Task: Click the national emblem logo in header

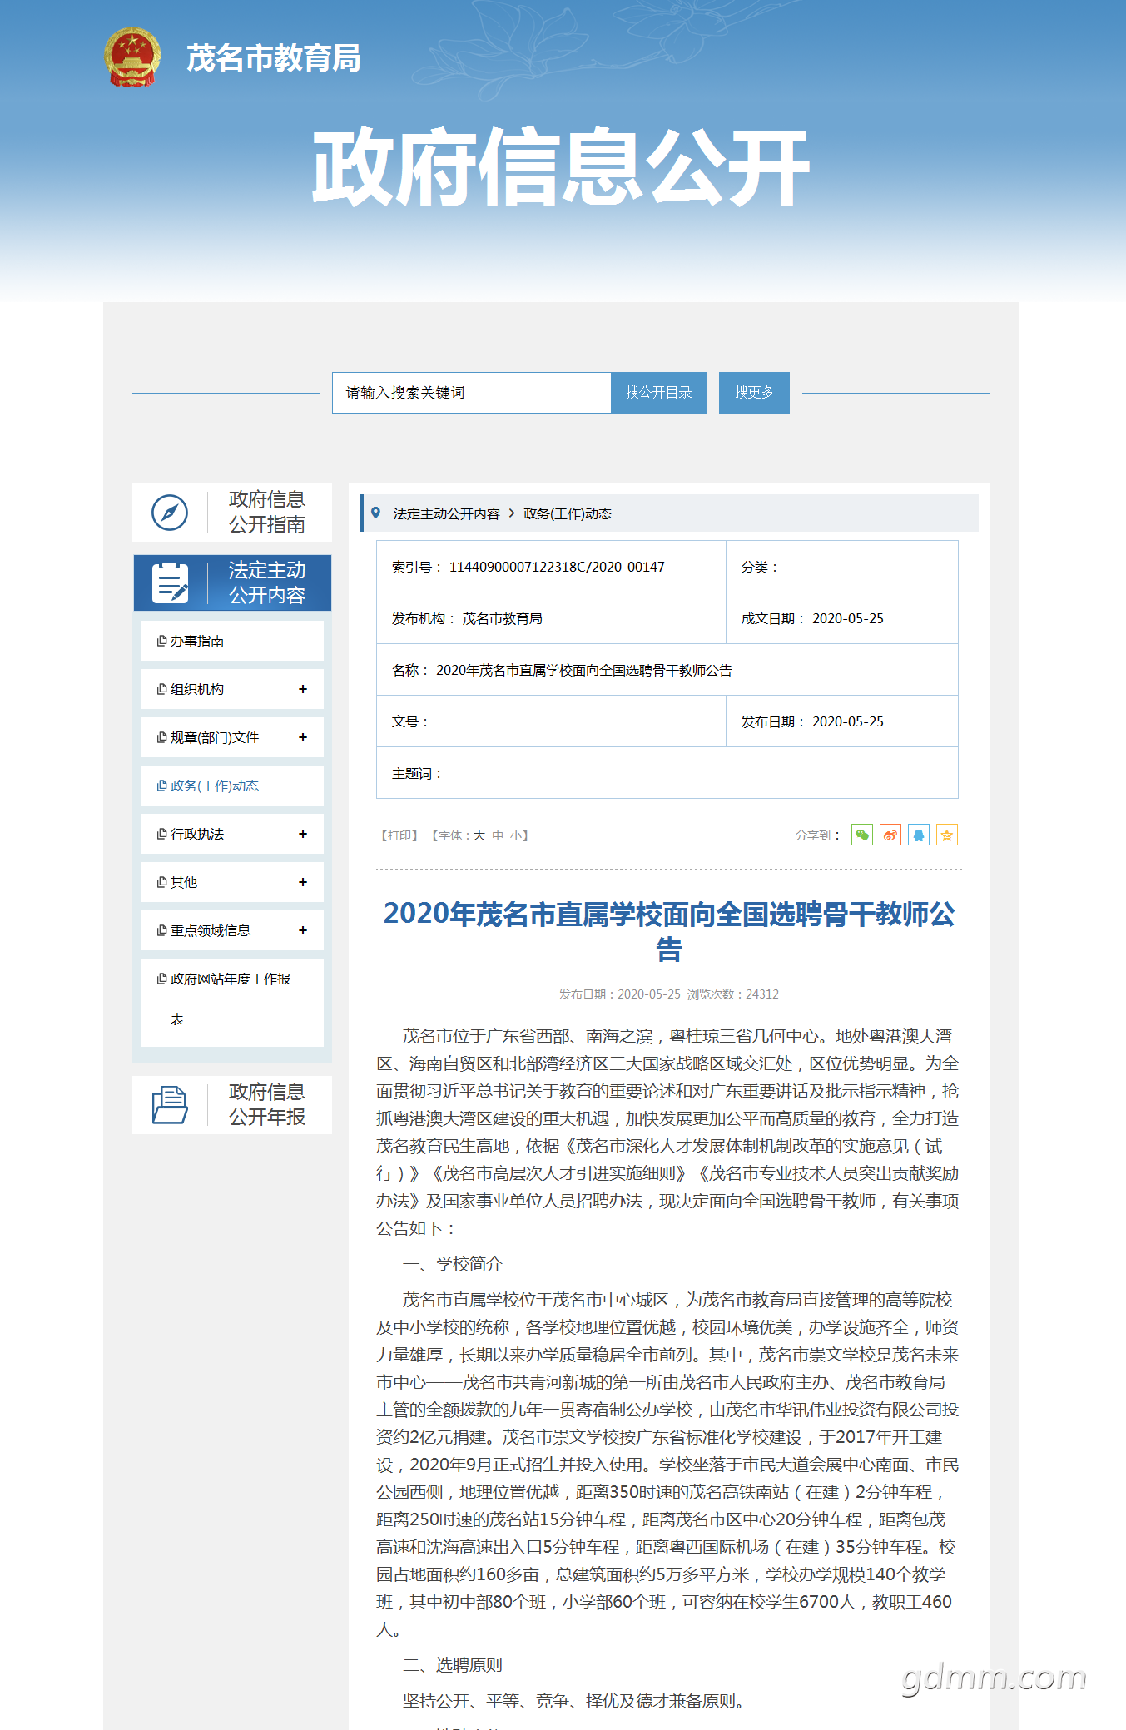Action: point(132,57)
